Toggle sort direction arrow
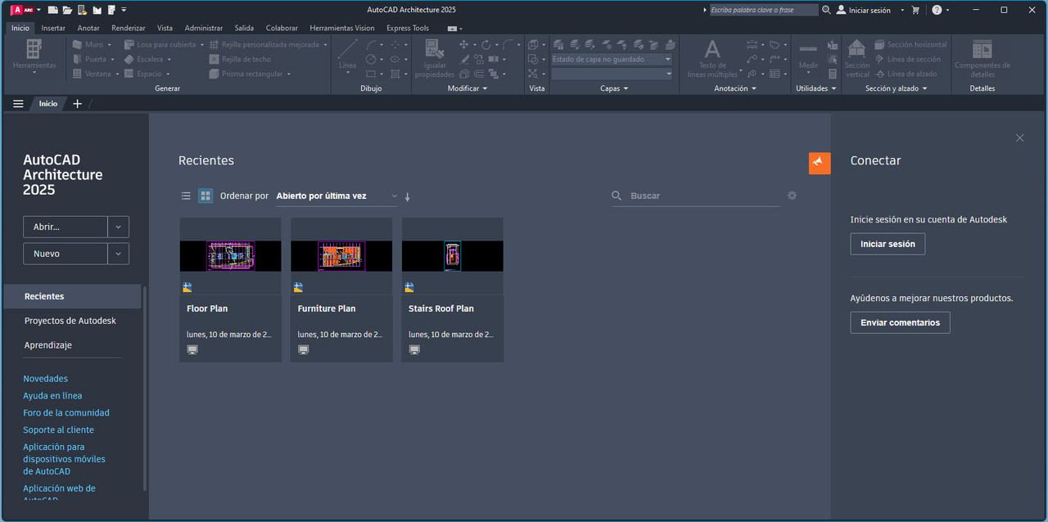 (408, 196)
